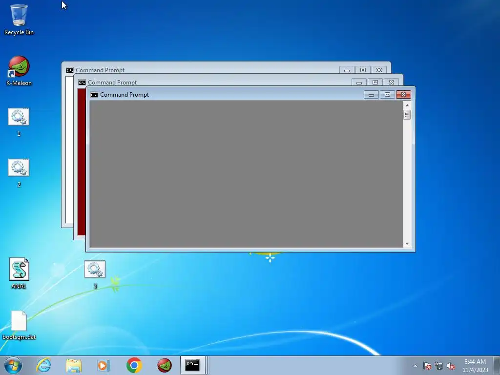Select the ANAL script file icon
This screenshot has height=375, width=500.
[19, 273]
